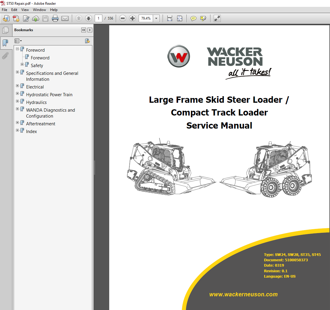
Task: Select the Print document icon
Action: tap(55, 18)
